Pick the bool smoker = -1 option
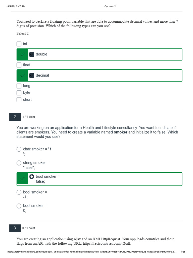Viewport: 193px width, 258px height. [19, 192]
